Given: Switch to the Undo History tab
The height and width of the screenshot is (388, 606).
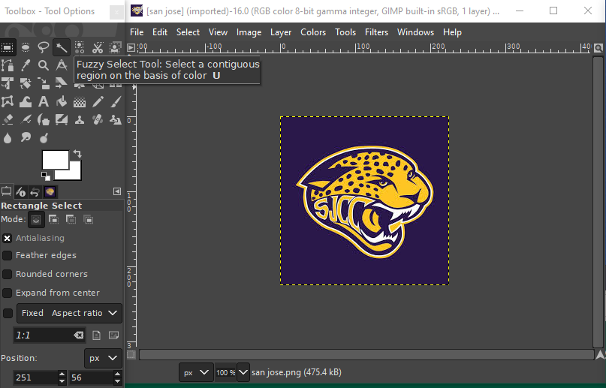Looking at the screenshot, I should [x=35, y=192].
